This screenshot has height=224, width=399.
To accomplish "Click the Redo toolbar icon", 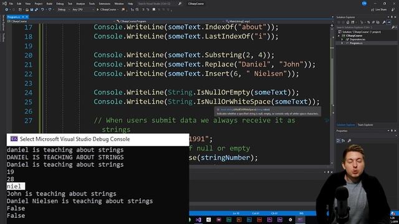I will pos(50,9).
